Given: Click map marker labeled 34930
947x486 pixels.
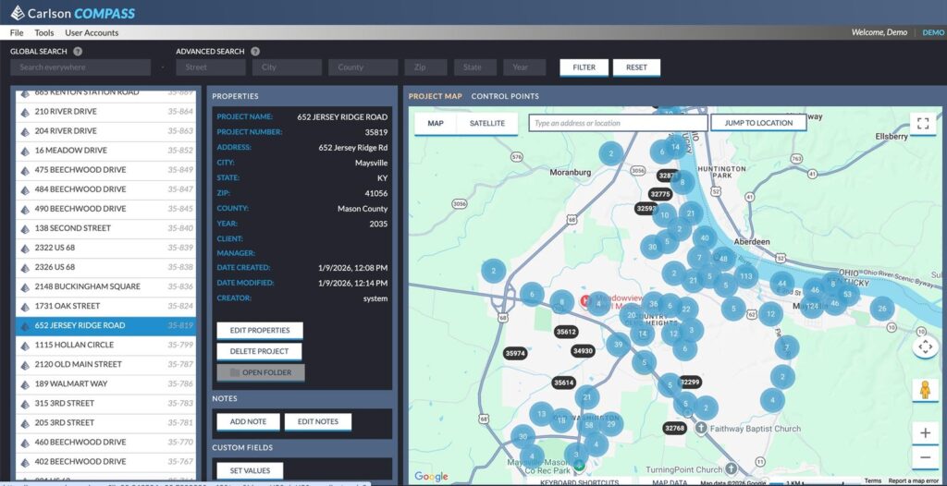Looking at the screenshot, I should (x=583, y=351).
